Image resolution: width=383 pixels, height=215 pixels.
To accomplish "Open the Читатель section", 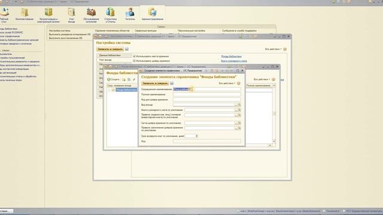I will [x=130, y=14].
